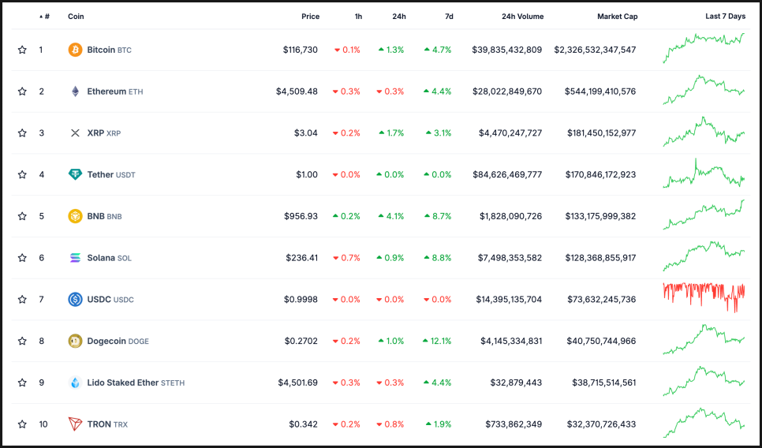Star the BNB row
762x448 pixels.
22,216
